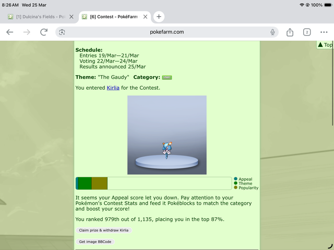Open the three-dot browser menu

pyautogui.click(x=324, y=32)
